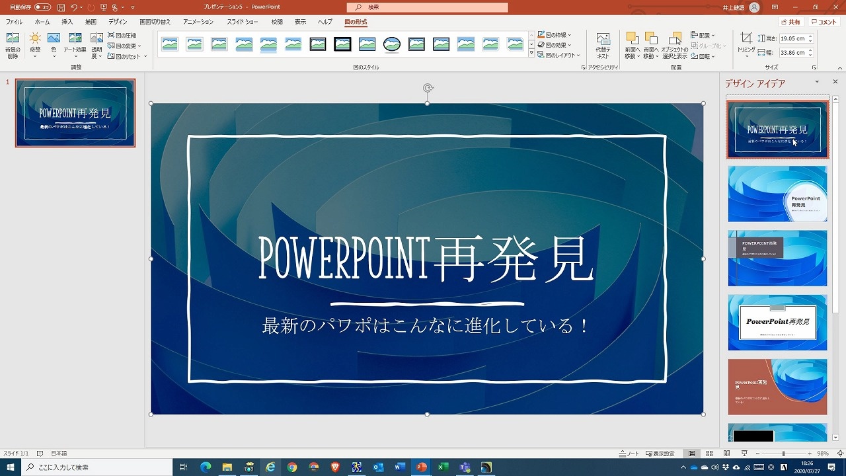The image size is (846, 476).
Task: Start Slide Show from status bar icon
Action: tap(744, 454)
